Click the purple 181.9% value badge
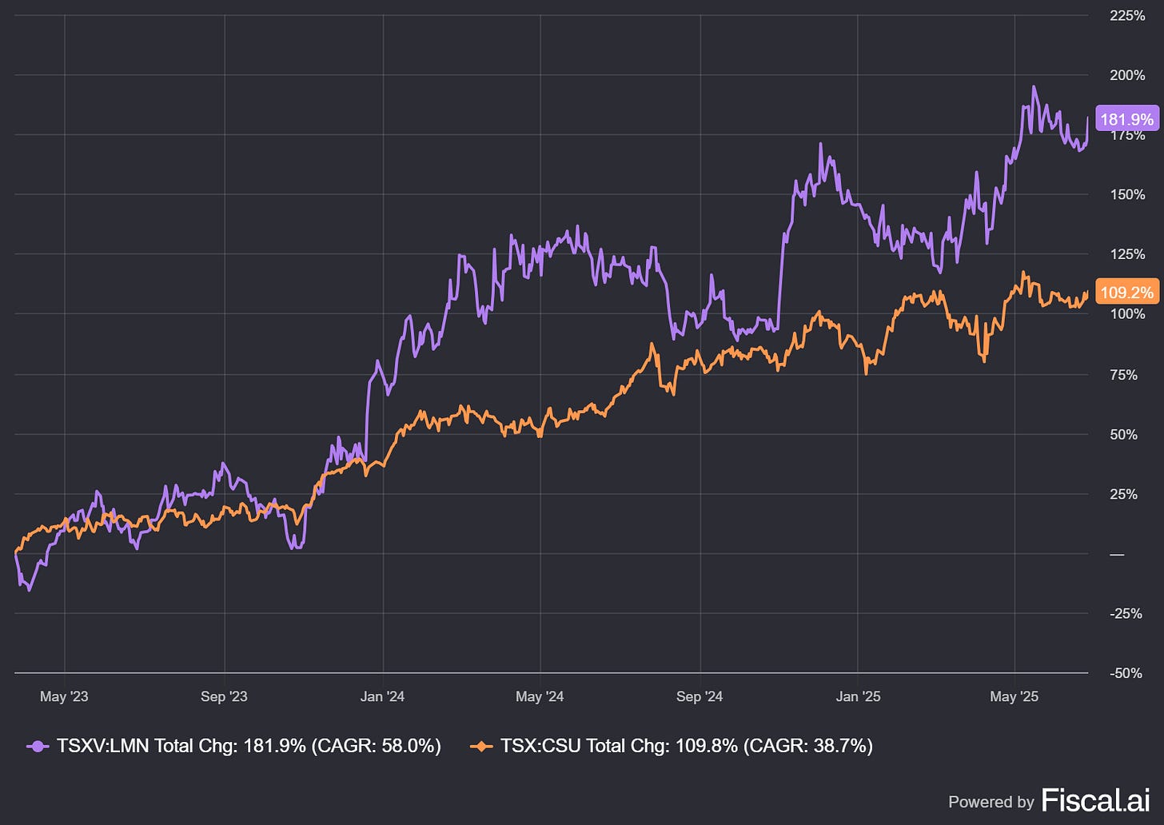The height and width of the screenshot is (825, 1164). (x=1126, y=119)
